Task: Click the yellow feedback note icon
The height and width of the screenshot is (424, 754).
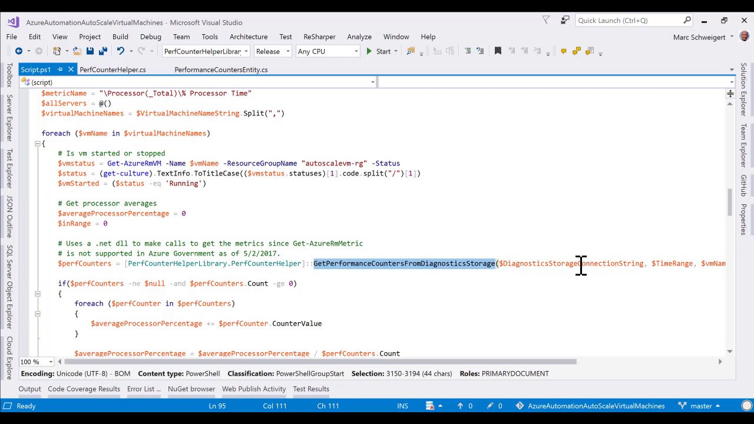Action: (x=564, y=51)
